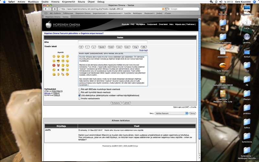
Task: Select the prokkis folder on desktop
Action: [247, 108]
